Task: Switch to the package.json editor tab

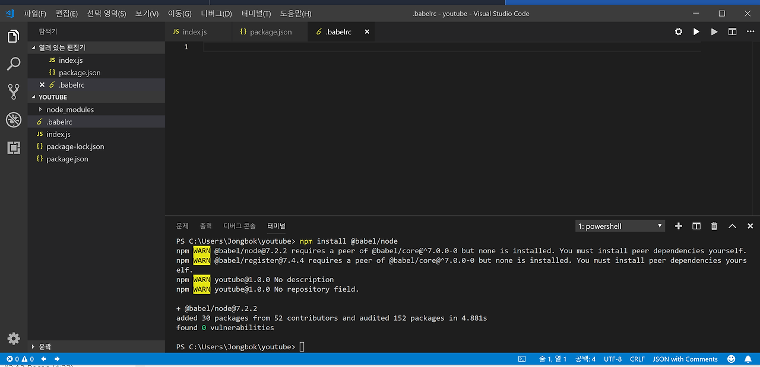Action: pyautogui.click(x=270, y=32)
